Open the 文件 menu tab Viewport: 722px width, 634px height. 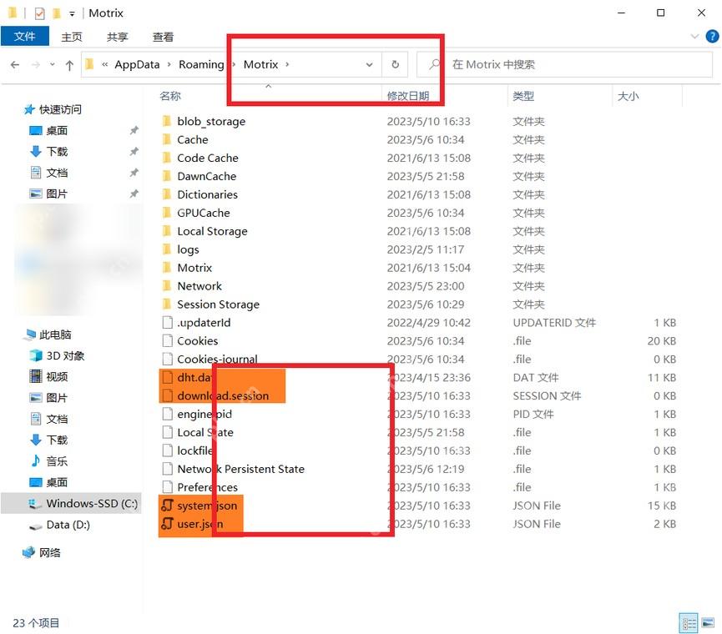pos(24,36)
